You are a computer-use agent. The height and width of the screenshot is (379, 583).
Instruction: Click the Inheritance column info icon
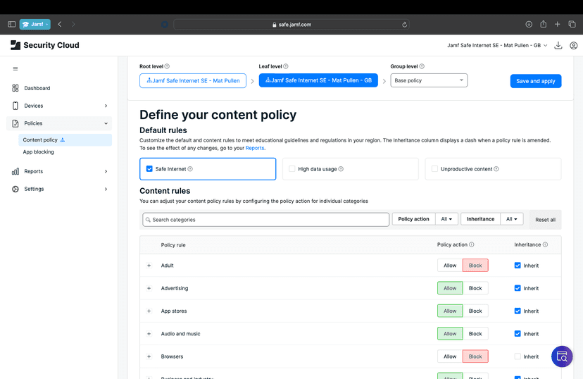tap(545, 244)
